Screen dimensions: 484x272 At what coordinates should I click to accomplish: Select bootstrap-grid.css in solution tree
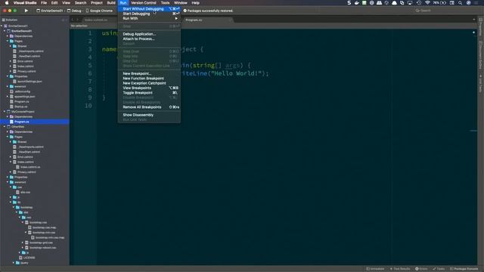[41, 243]
